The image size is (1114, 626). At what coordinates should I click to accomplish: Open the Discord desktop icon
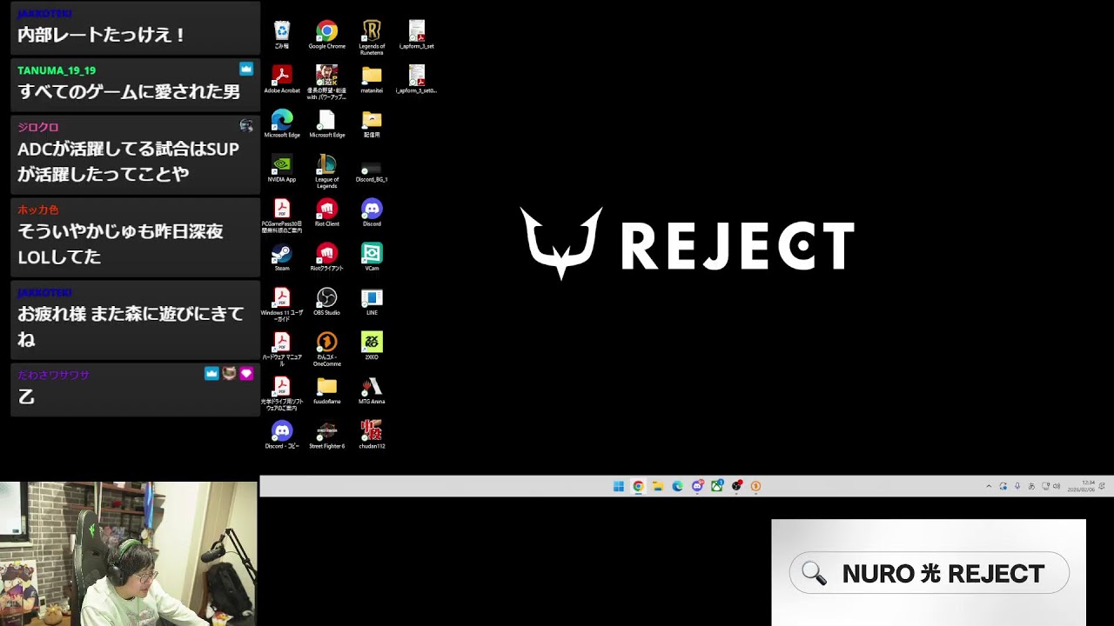click(x=372, y=213)
